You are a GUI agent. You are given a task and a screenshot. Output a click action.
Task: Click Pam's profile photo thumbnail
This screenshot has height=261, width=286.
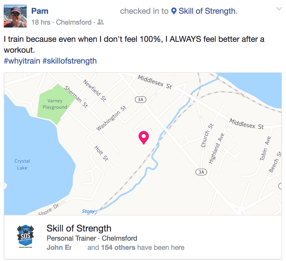[x=15, y=16]
